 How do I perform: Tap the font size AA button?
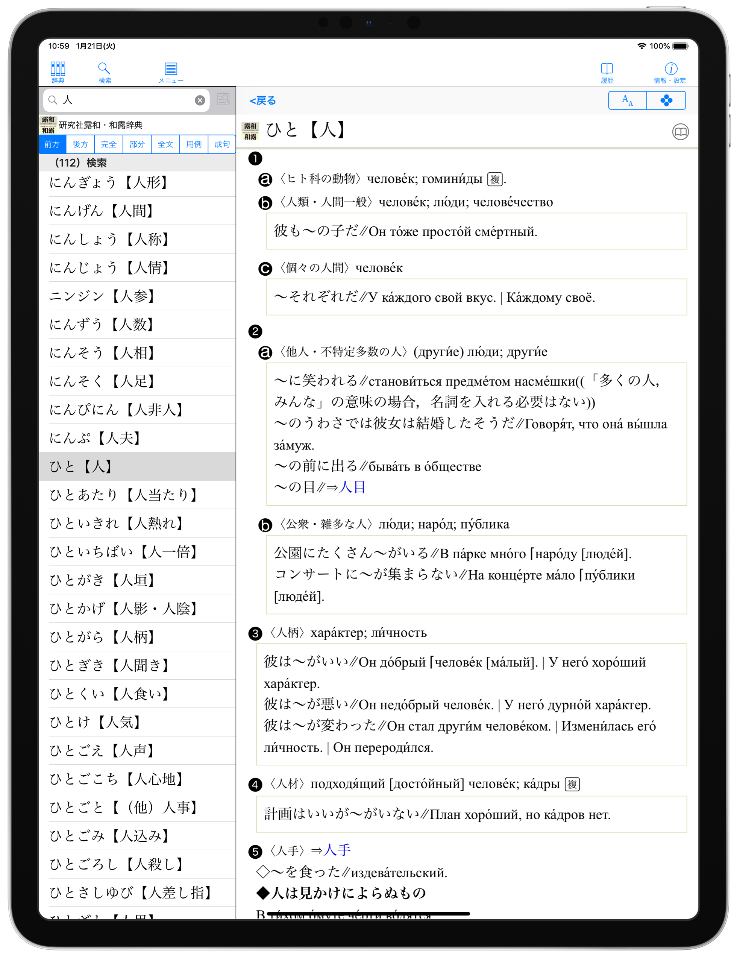tap(627, 100)
